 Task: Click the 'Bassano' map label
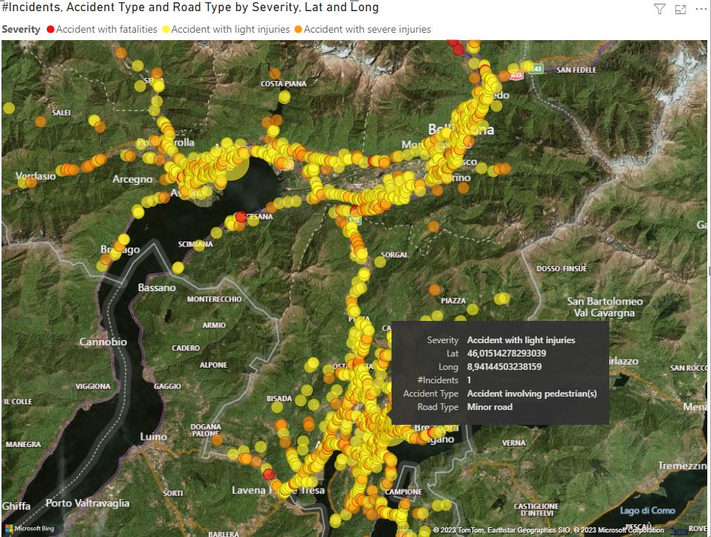click(157, 287)
